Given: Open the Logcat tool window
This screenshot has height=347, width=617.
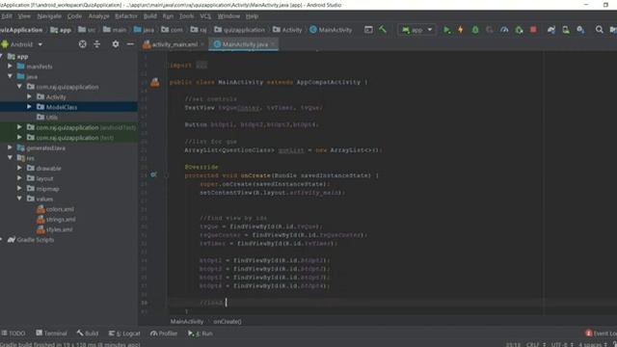Looking at the screenshot, I should point(124,334).
